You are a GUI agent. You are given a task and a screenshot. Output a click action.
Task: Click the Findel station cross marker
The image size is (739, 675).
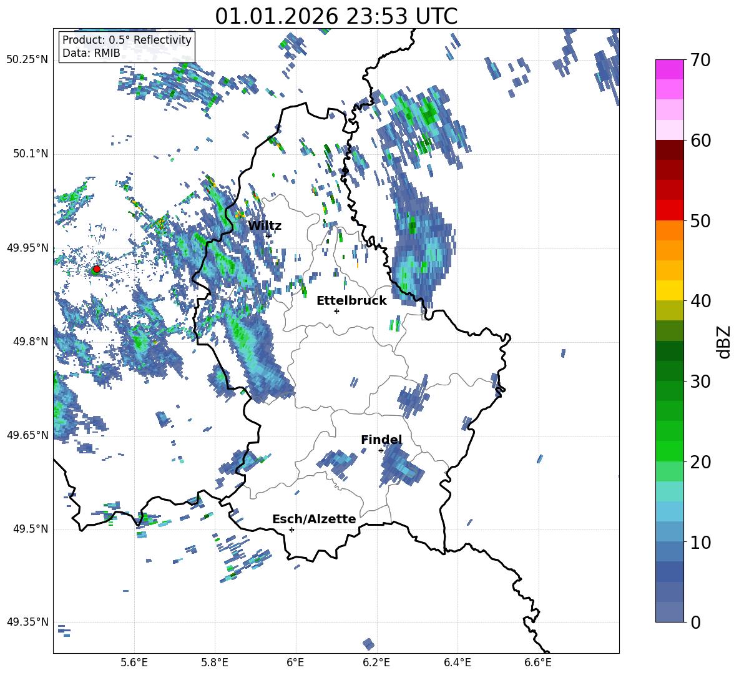381,451
